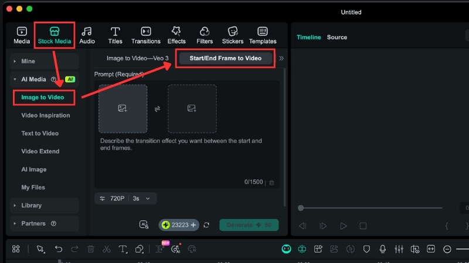
Task: Step to next frame
Action: tap(323, 226)
